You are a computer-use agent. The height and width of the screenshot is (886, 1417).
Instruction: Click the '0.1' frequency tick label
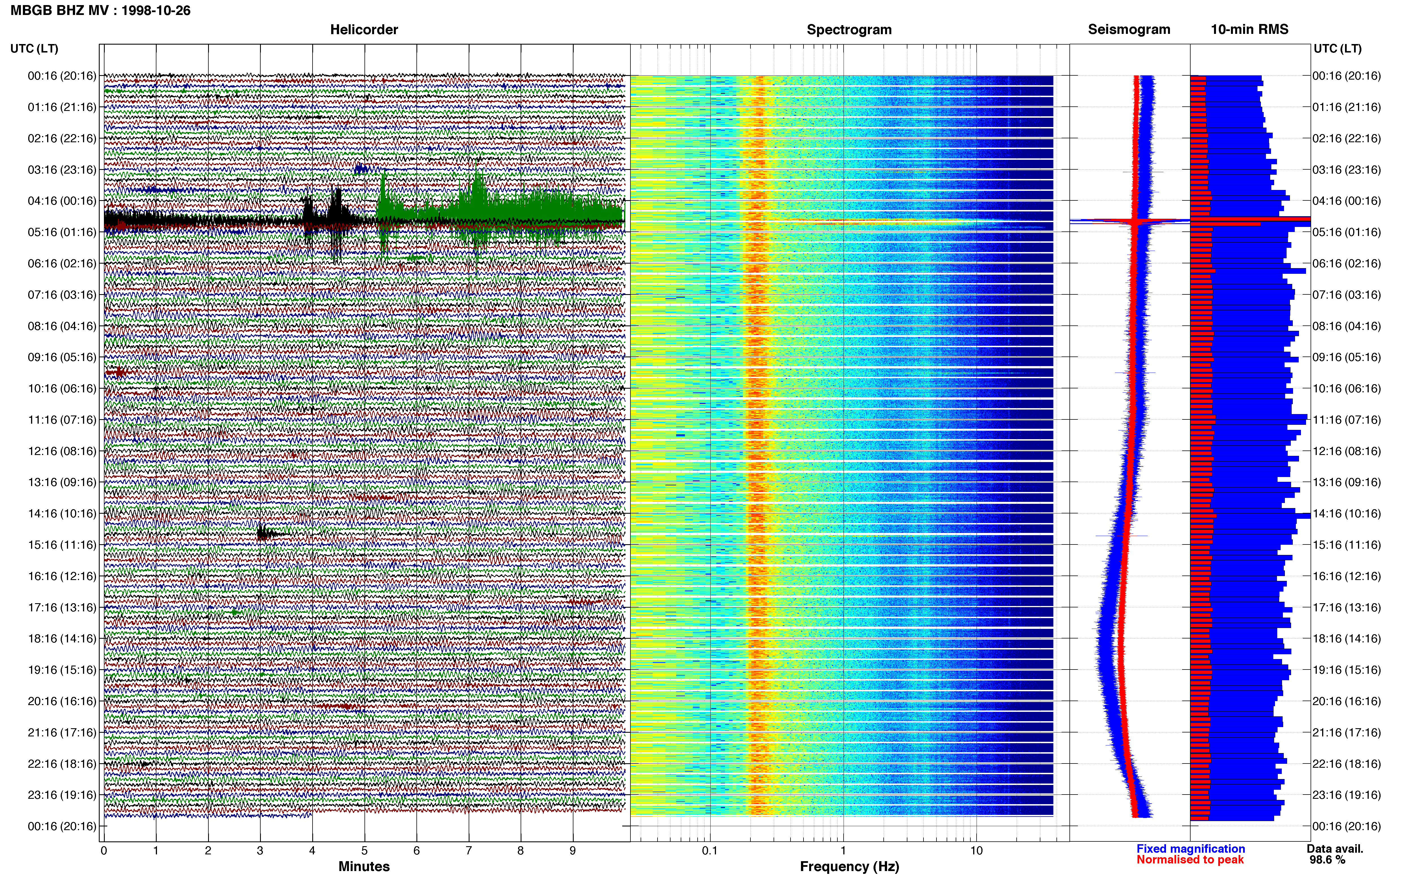(710, 851)
